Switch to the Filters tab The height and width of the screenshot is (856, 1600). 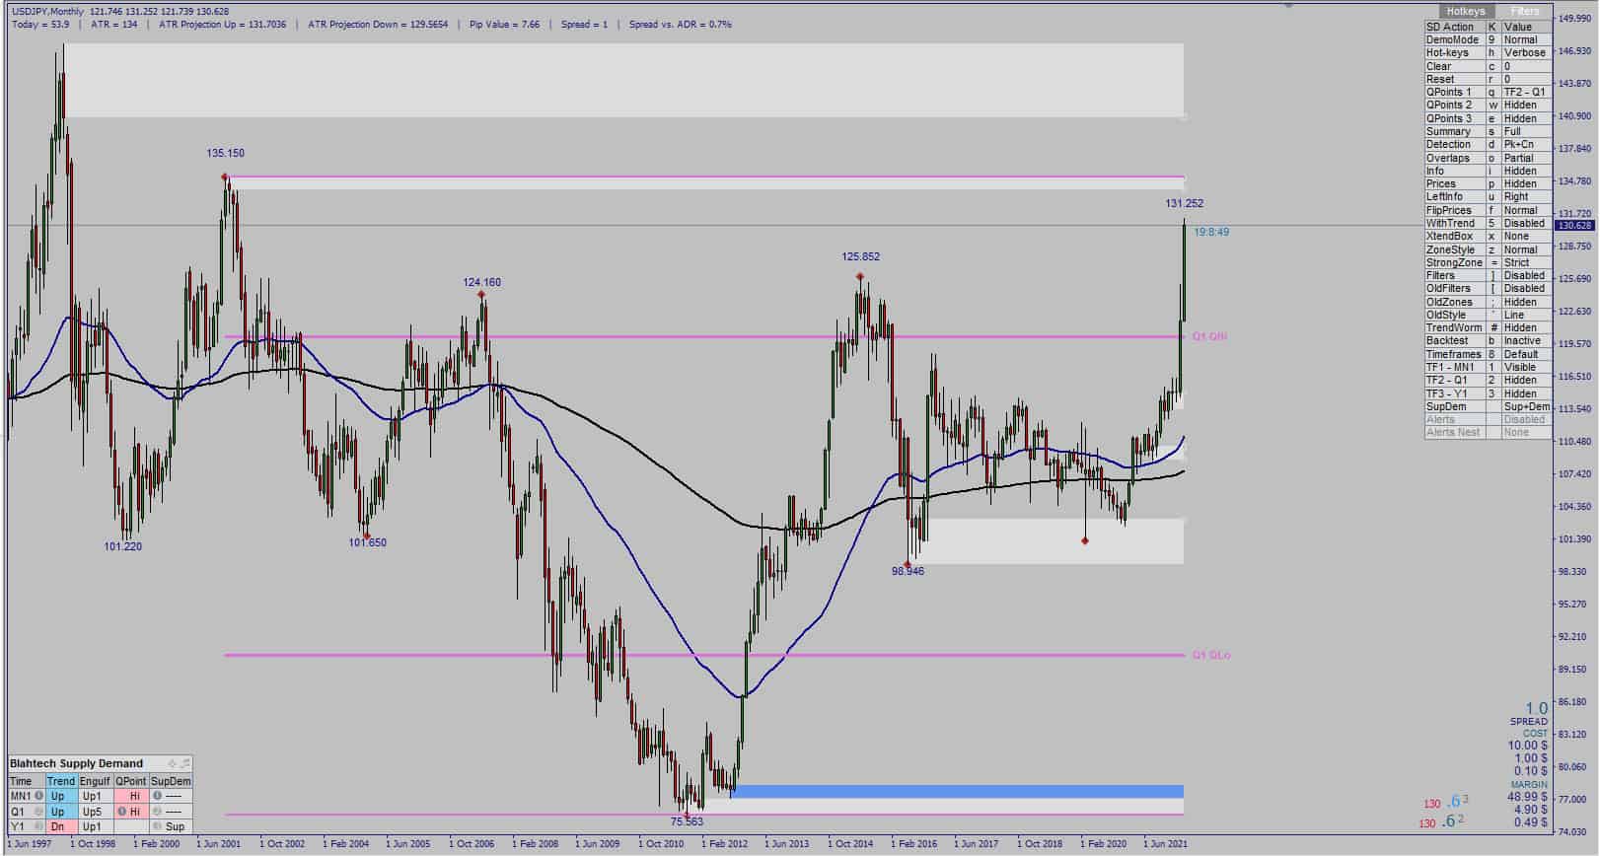coord(1524,11)
